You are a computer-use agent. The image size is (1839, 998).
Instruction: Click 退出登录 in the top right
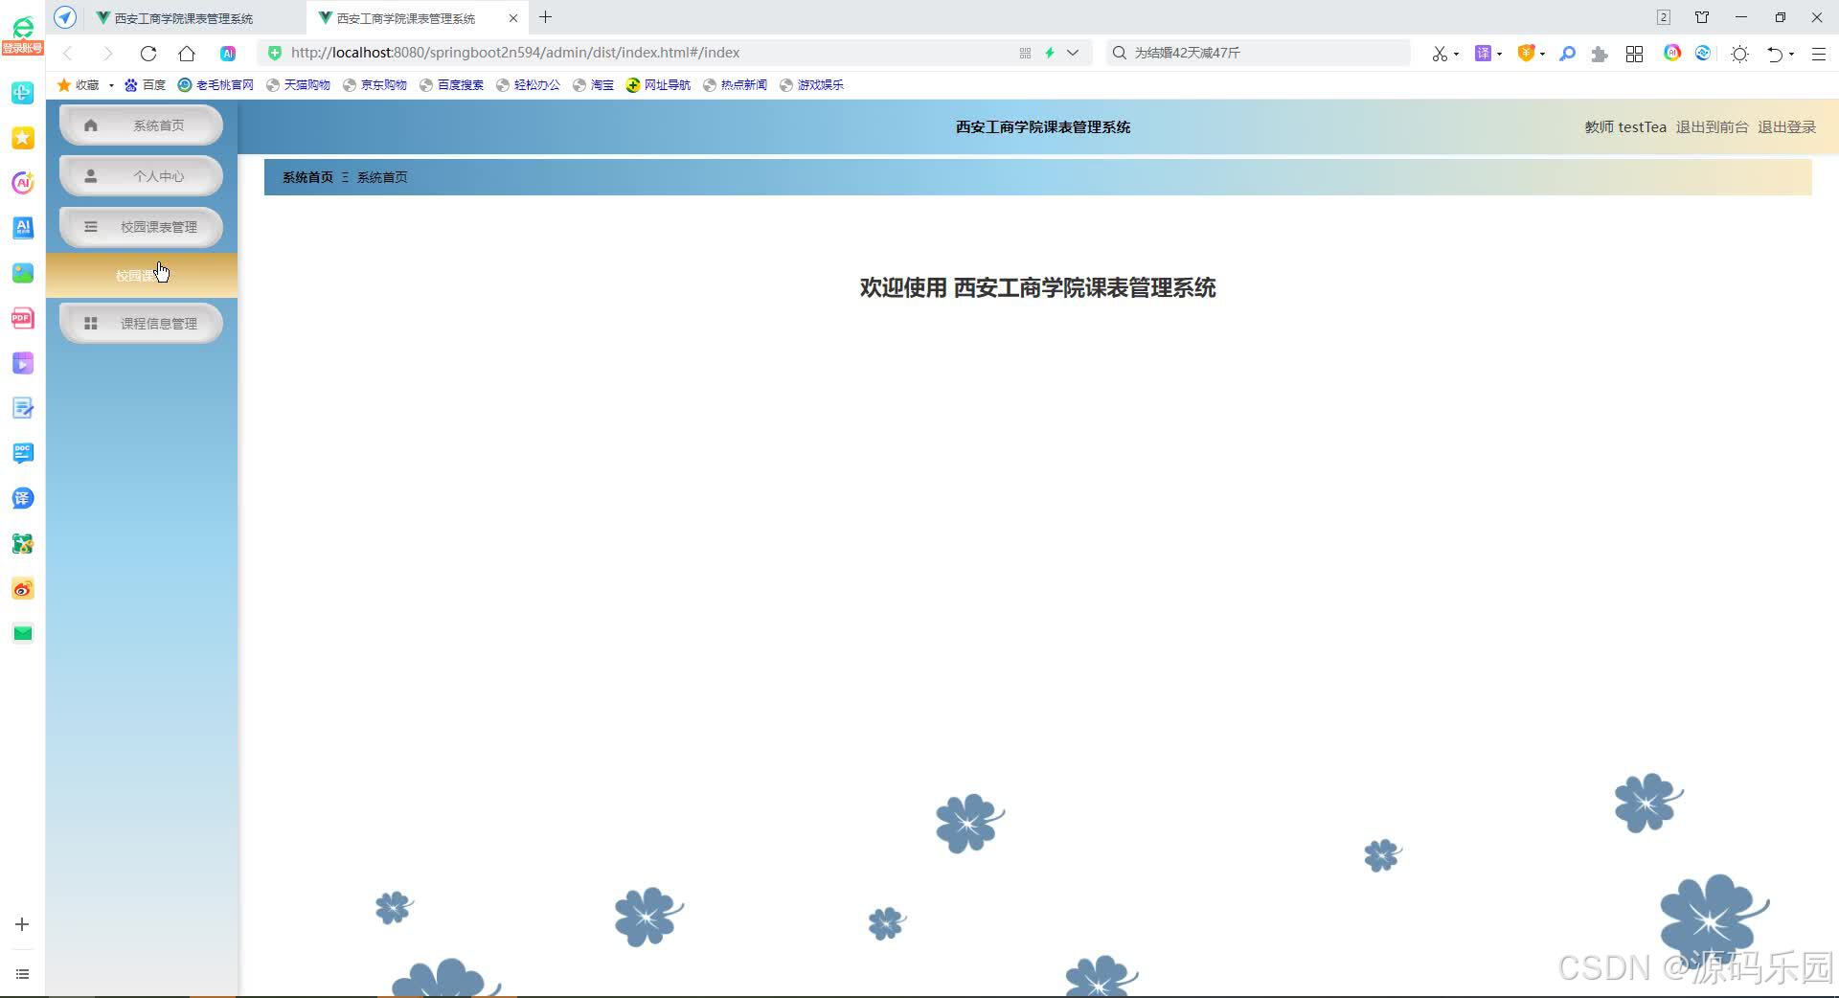coord(1786,126)
